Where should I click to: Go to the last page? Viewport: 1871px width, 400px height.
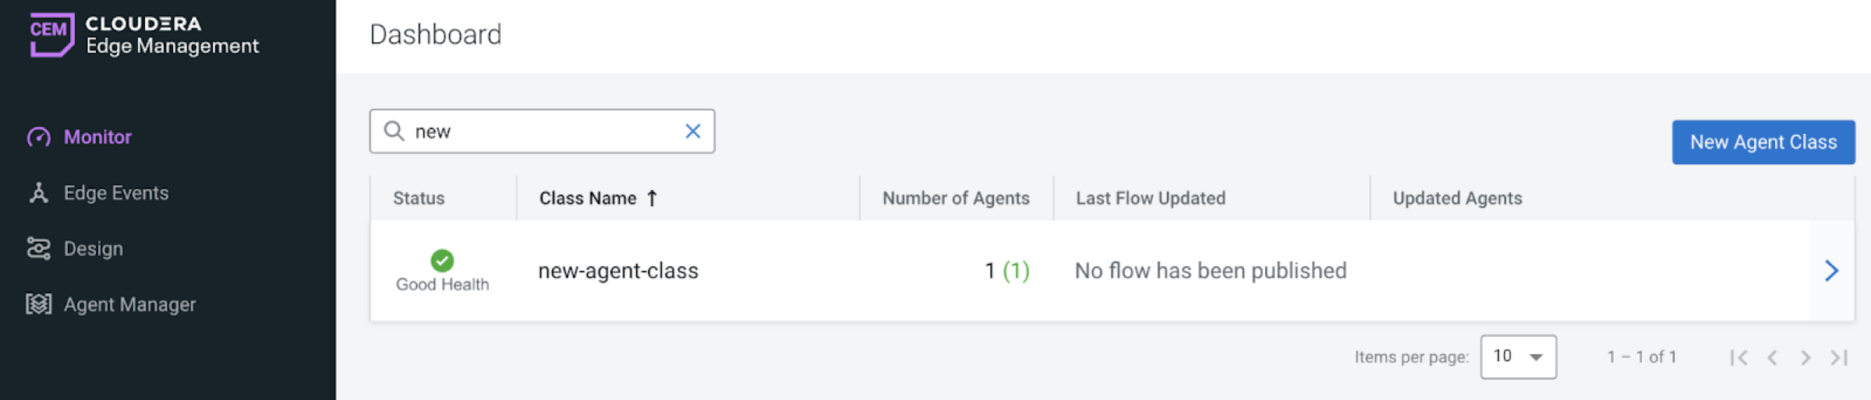point(1839,357)
